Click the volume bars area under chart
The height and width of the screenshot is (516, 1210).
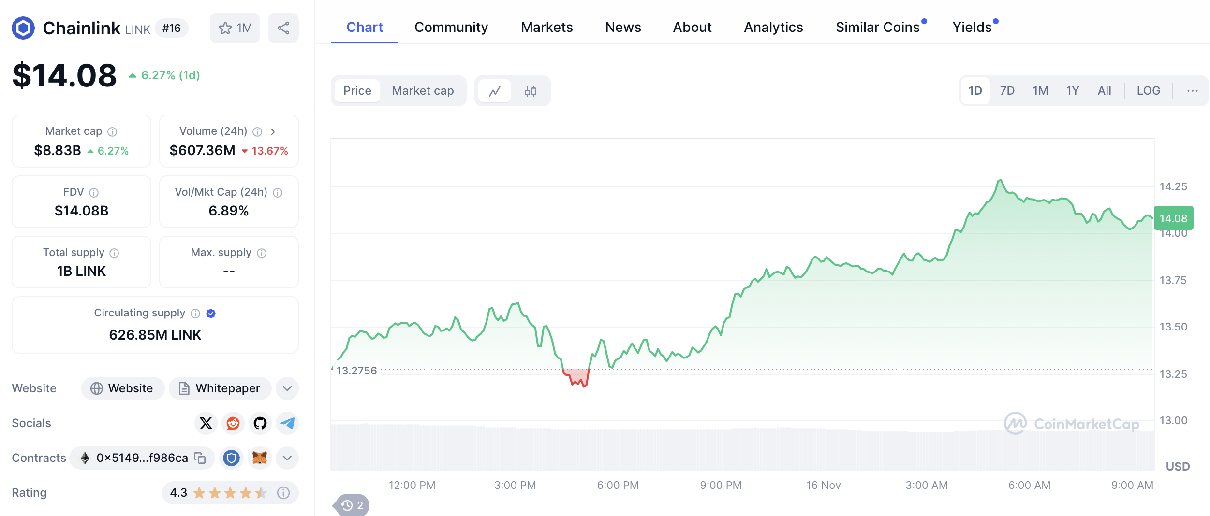742,447
